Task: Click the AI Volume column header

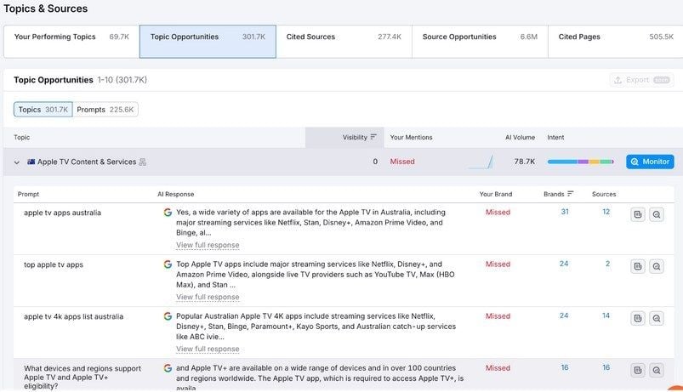Action: pos(520,137)
